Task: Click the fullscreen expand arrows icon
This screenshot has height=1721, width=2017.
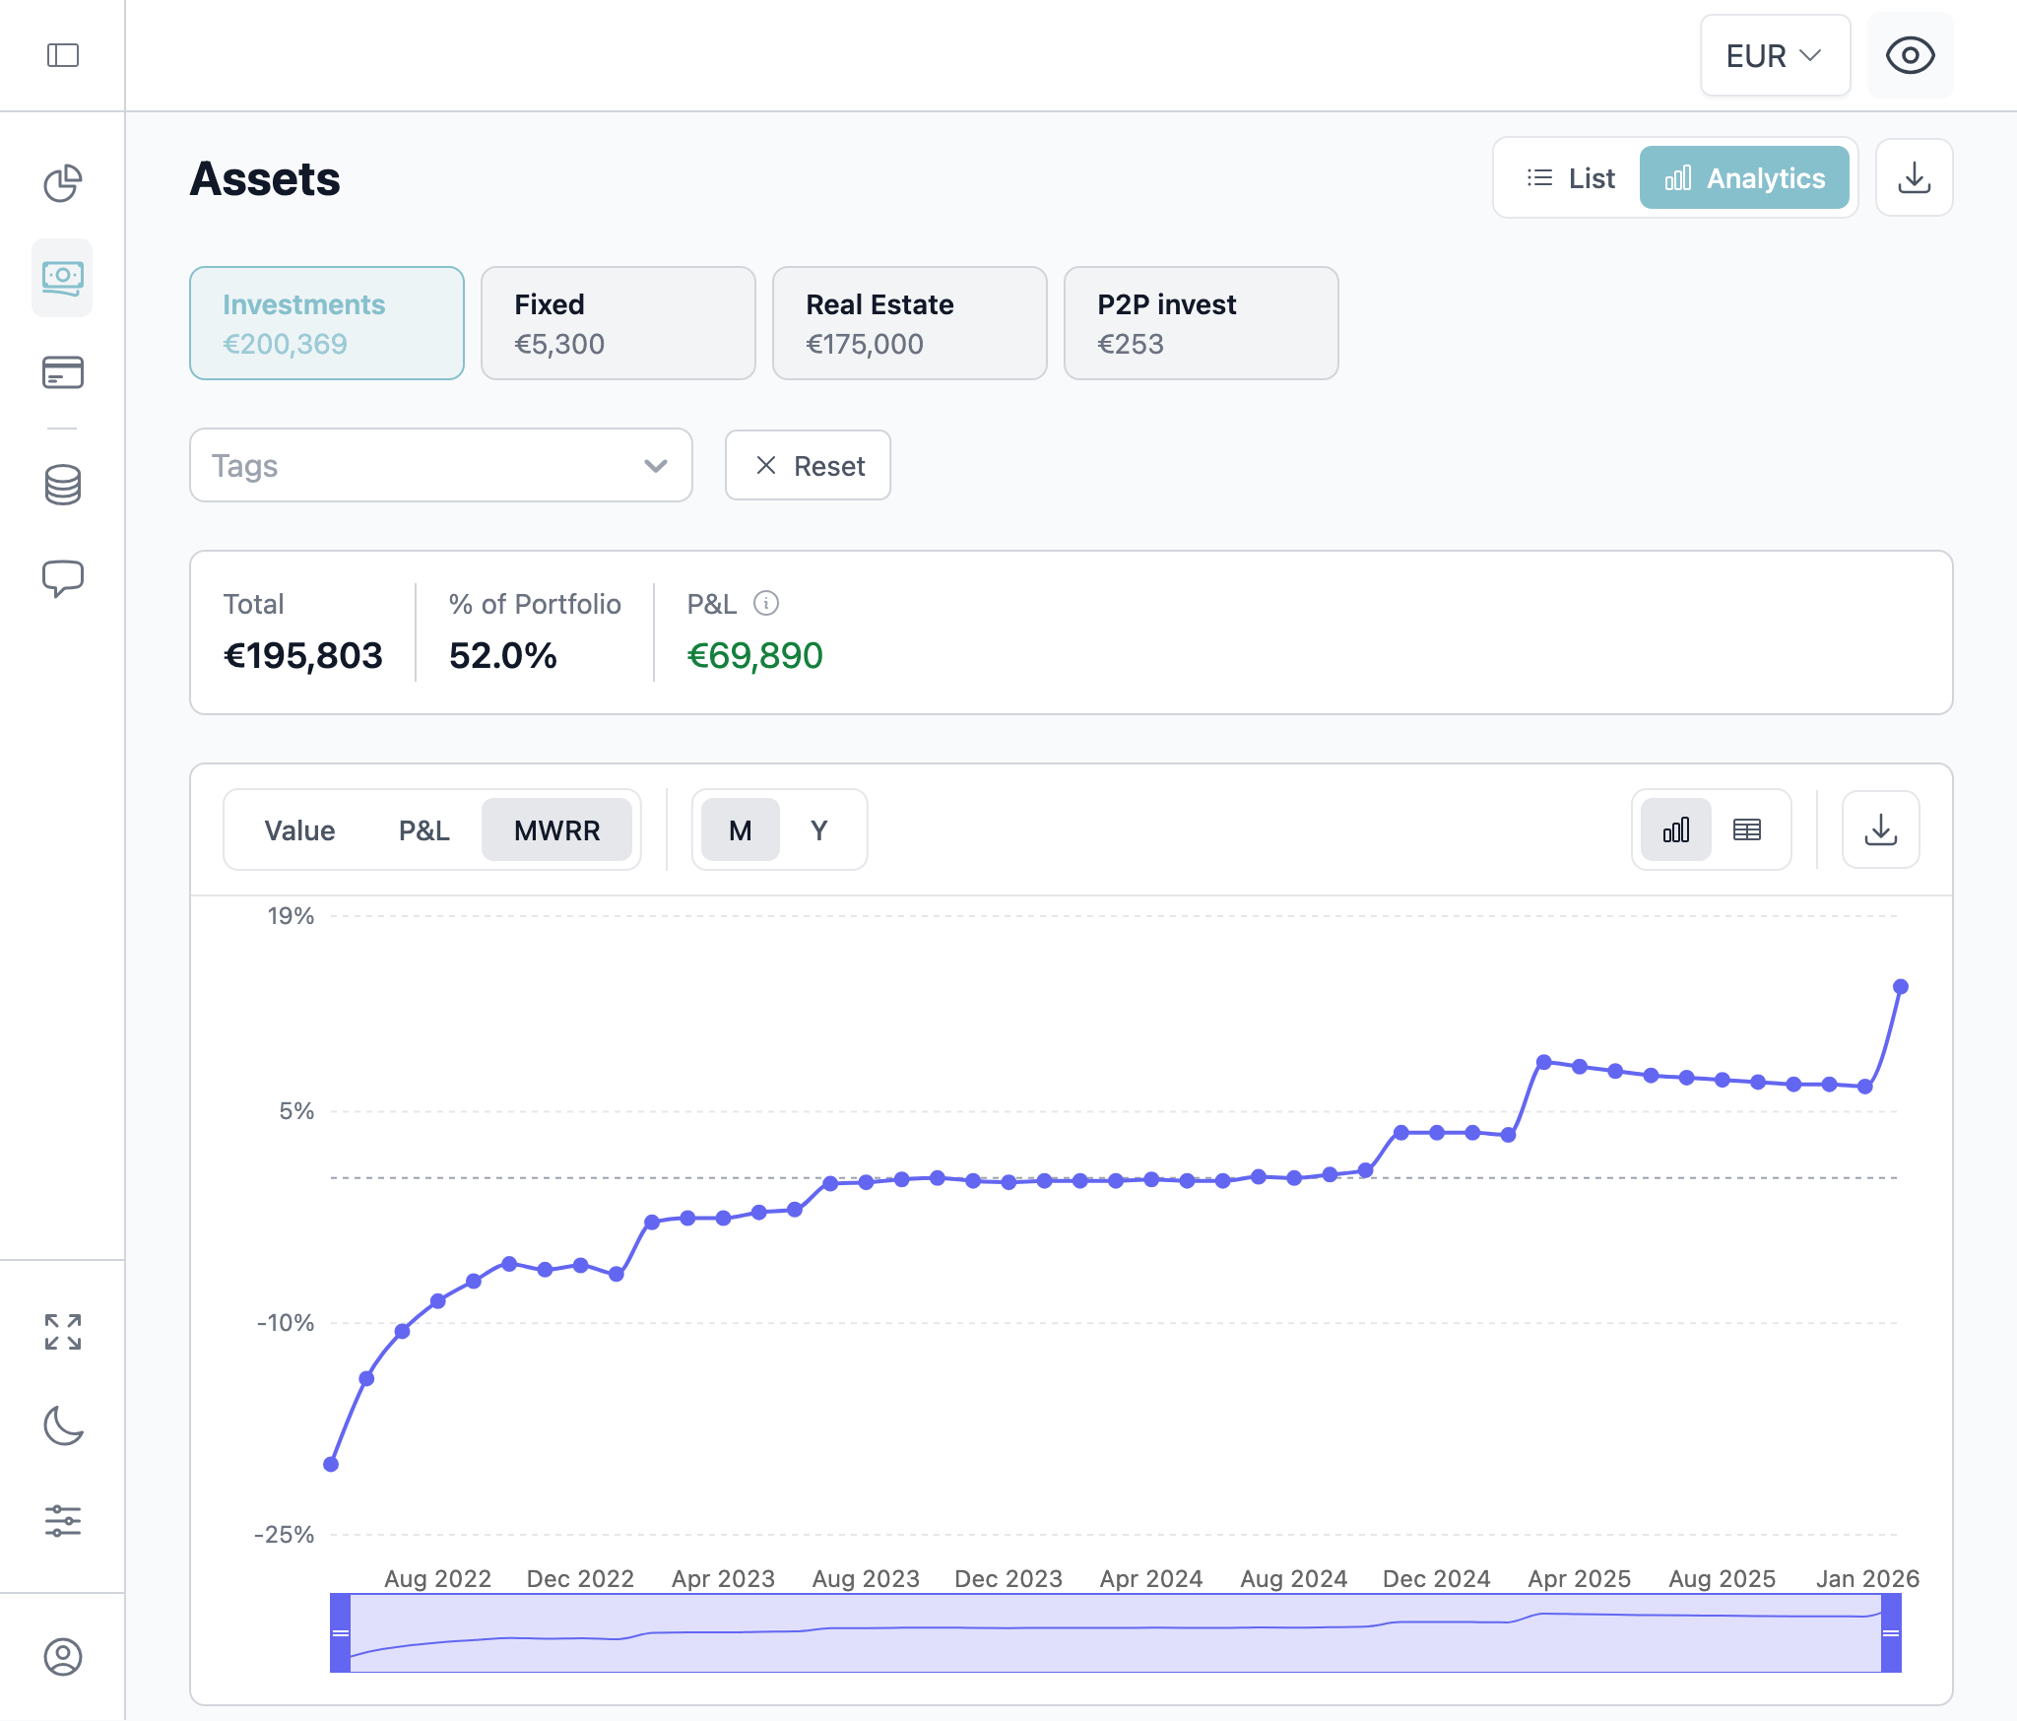Action: pyautogui.click(x=63, y=1332)
